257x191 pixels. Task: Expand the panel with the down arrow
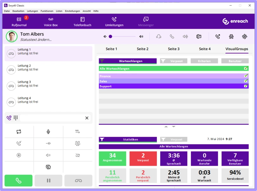click(174, 126)
